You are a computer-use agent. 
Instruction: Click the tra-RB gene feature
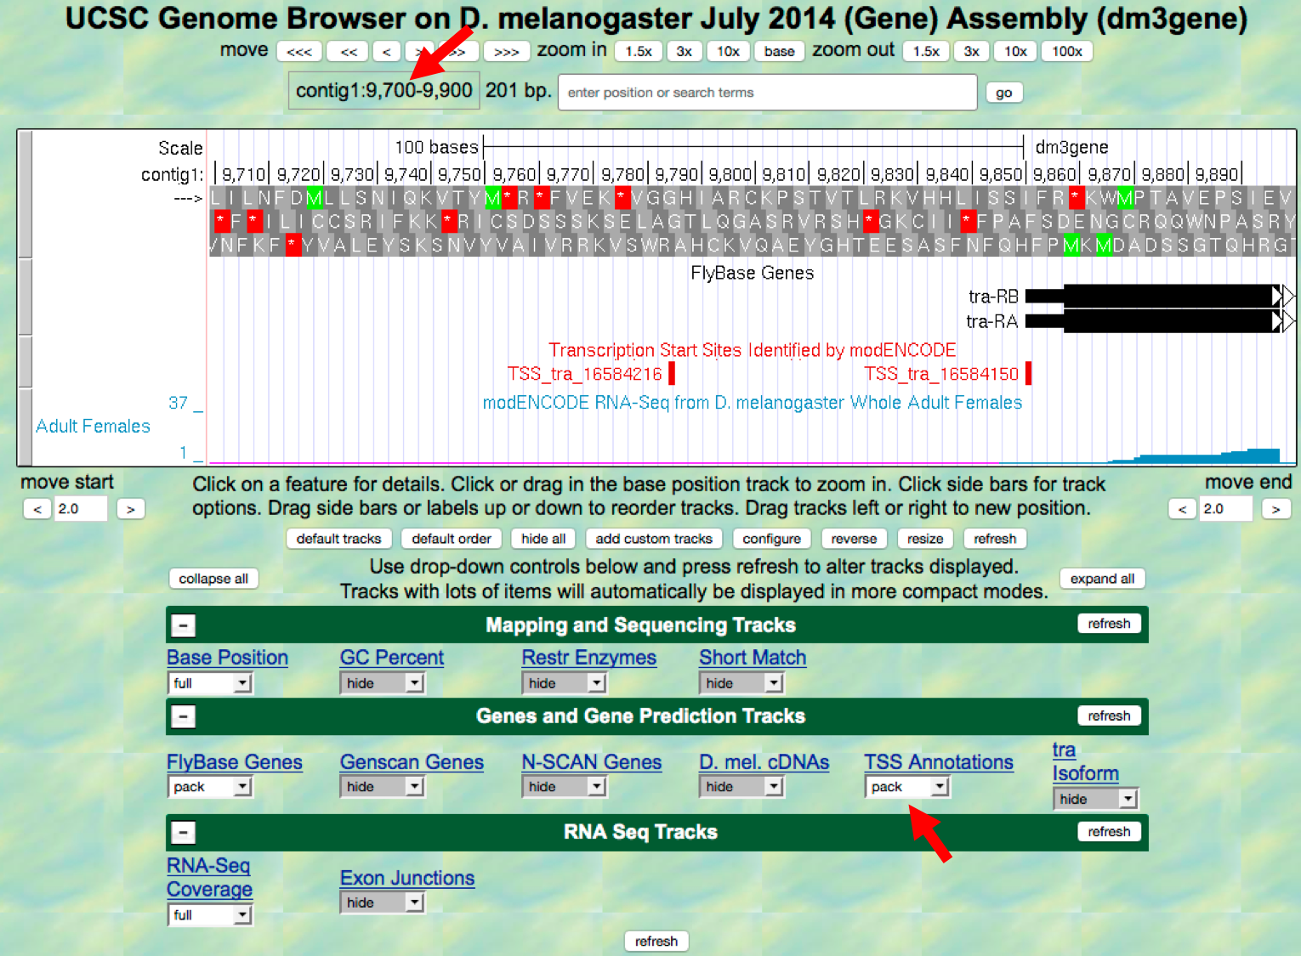pos(1160,296)
